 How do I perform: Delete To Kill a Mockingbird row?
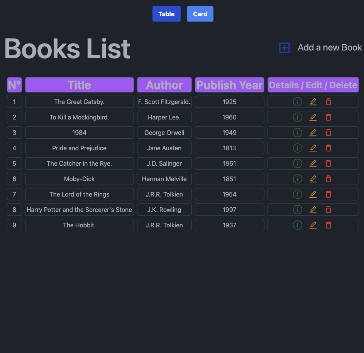tap(328, 117)
